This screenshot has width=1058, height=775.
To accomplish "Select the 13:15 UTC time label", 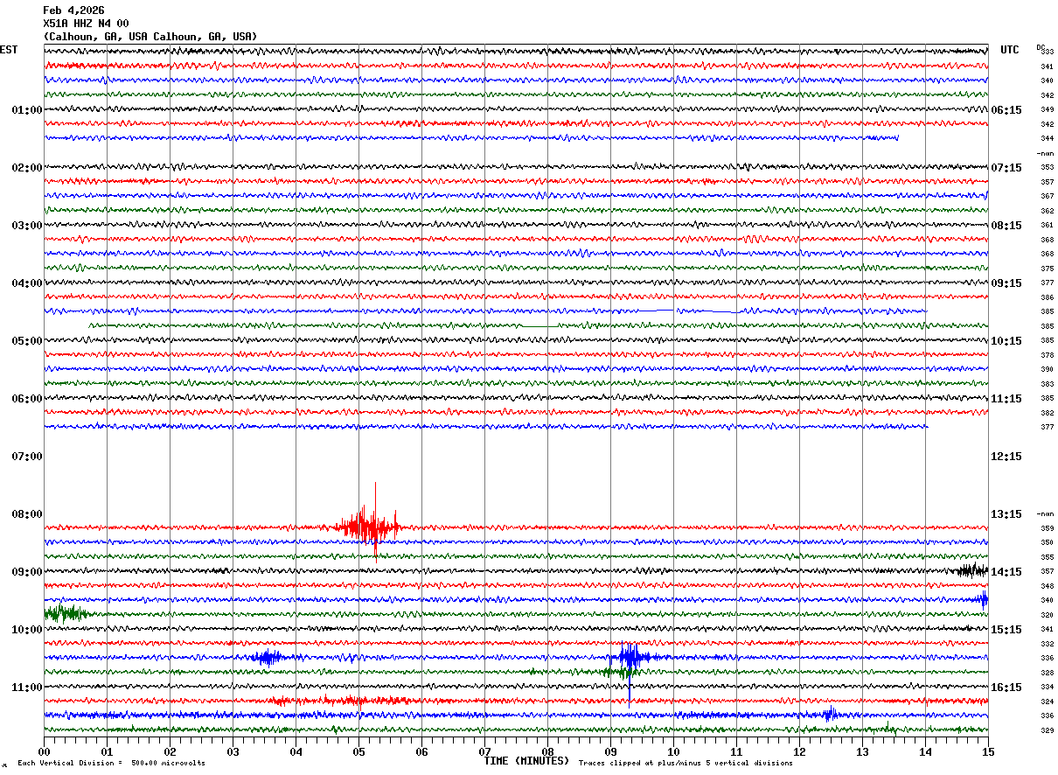I will (1006, 514).
